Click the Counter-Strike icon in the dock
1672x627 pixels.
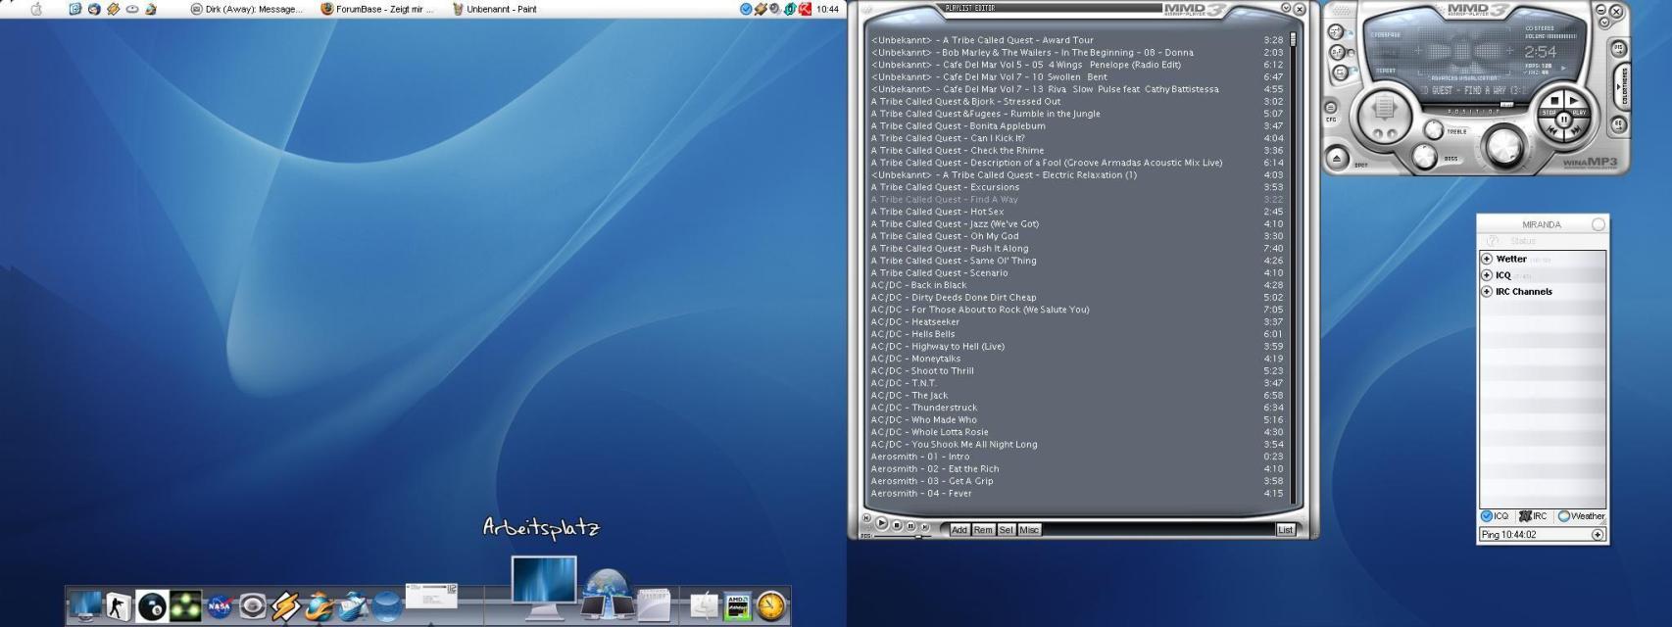119,606
